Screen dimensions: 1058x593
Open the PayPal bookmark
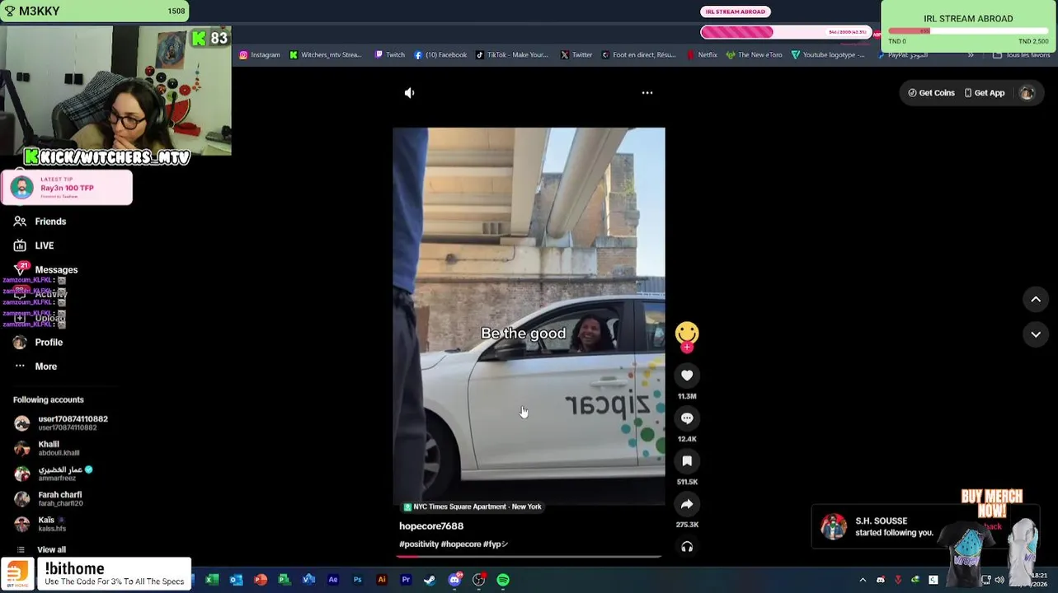pyautogui.click(x=902, y=55)
